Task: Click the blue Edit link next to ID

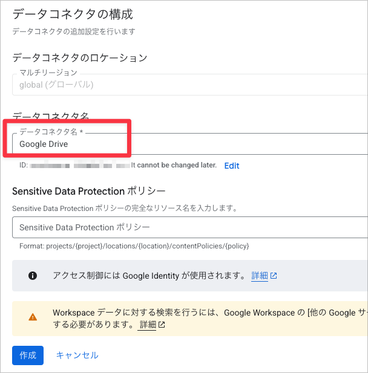Action: coord(232,166)
